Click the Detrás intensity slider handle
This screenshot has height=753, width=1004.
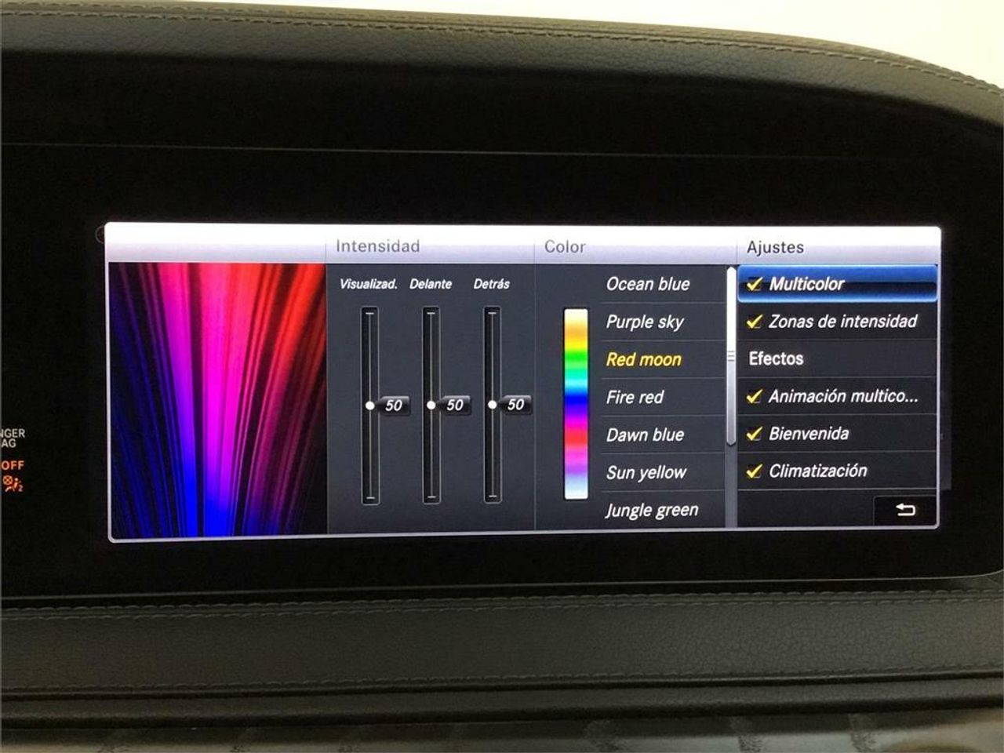tap(493, 405)
